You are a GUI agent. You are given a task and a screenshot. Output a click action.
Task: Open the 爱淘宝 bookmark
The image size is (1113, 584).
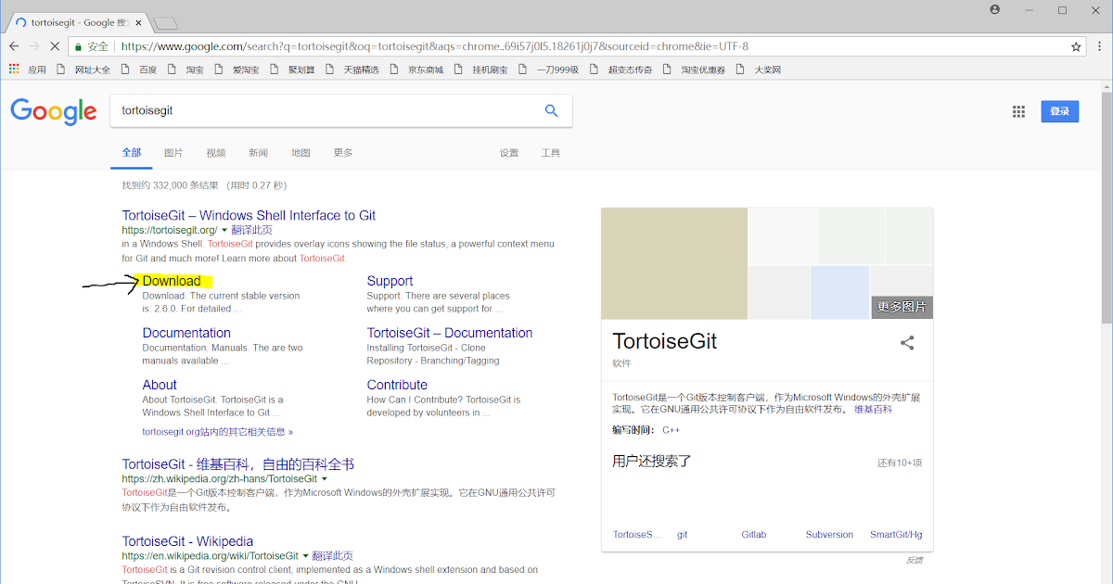point(237,69)
